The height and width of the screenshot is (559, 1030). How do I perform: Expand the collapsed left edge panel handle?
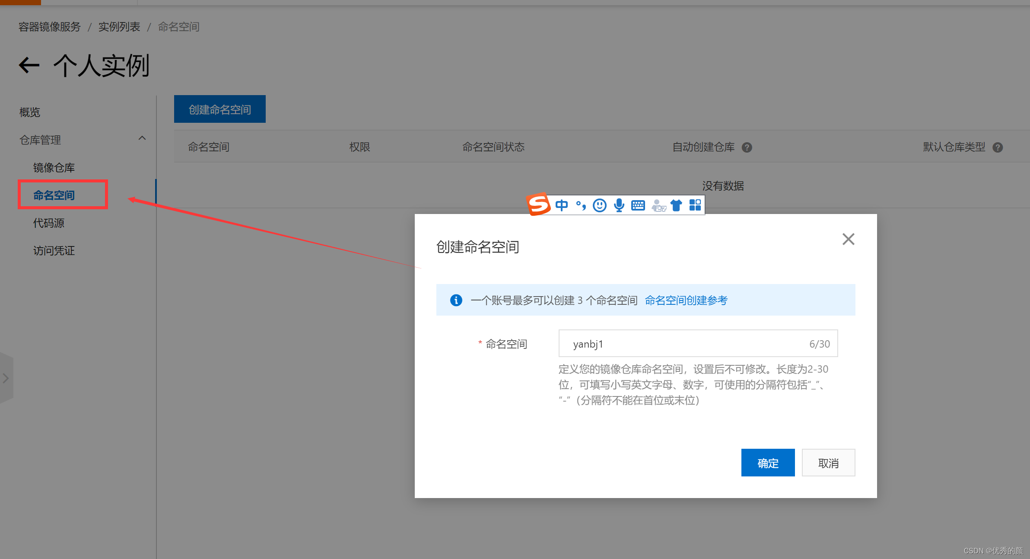click(x=6, y=378)
